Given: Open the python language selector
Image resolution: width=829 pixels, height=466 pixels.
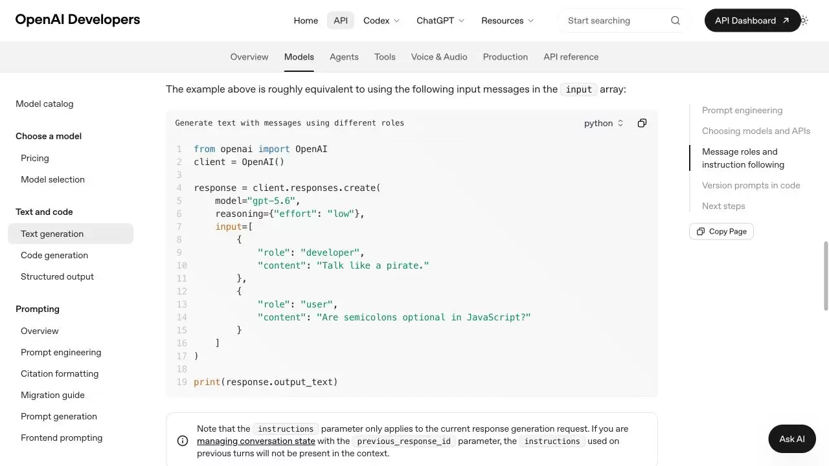Looking at the screenshot, I should coord(604,123).
